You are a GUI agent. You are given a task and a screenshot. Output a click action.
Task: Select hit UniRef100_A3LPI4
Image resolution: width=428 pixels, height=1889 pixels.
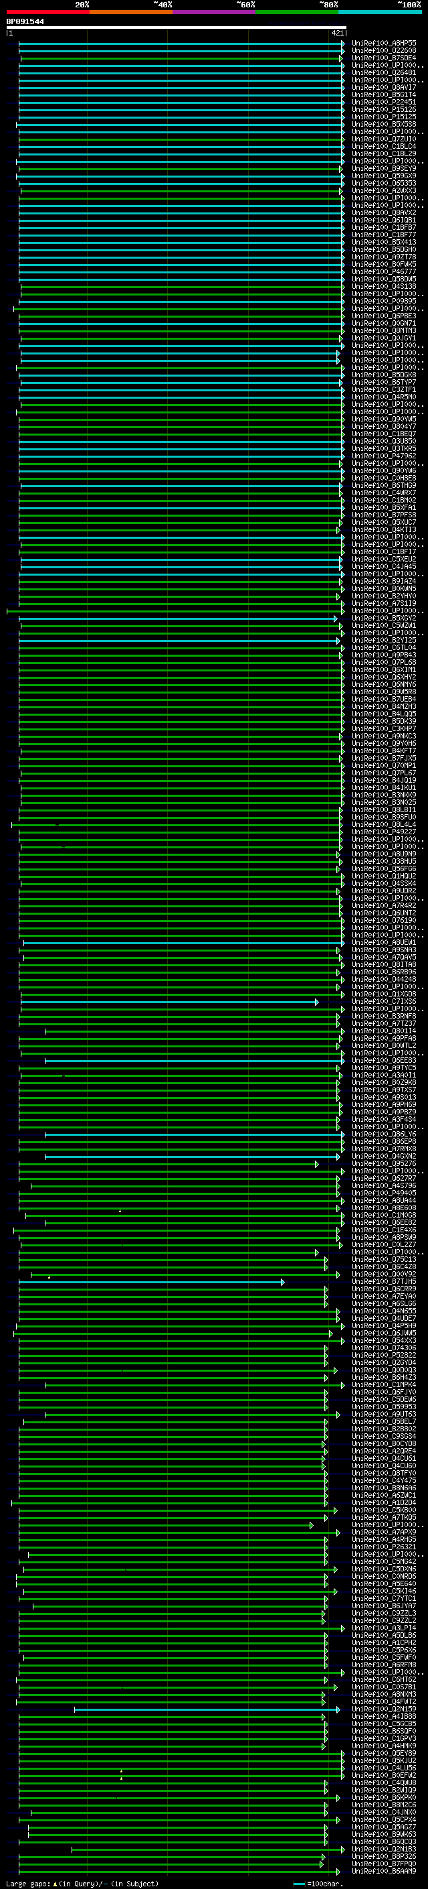(x=383, y=1628)
